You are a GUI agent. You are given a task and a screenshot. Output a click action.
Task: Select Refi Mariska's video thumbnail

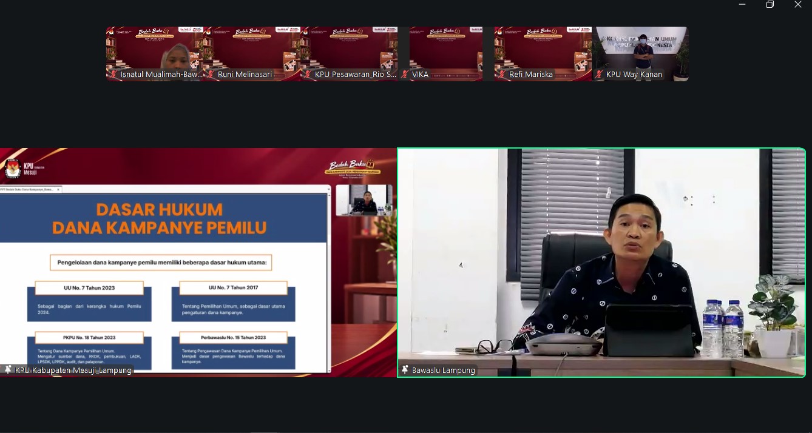543,54
